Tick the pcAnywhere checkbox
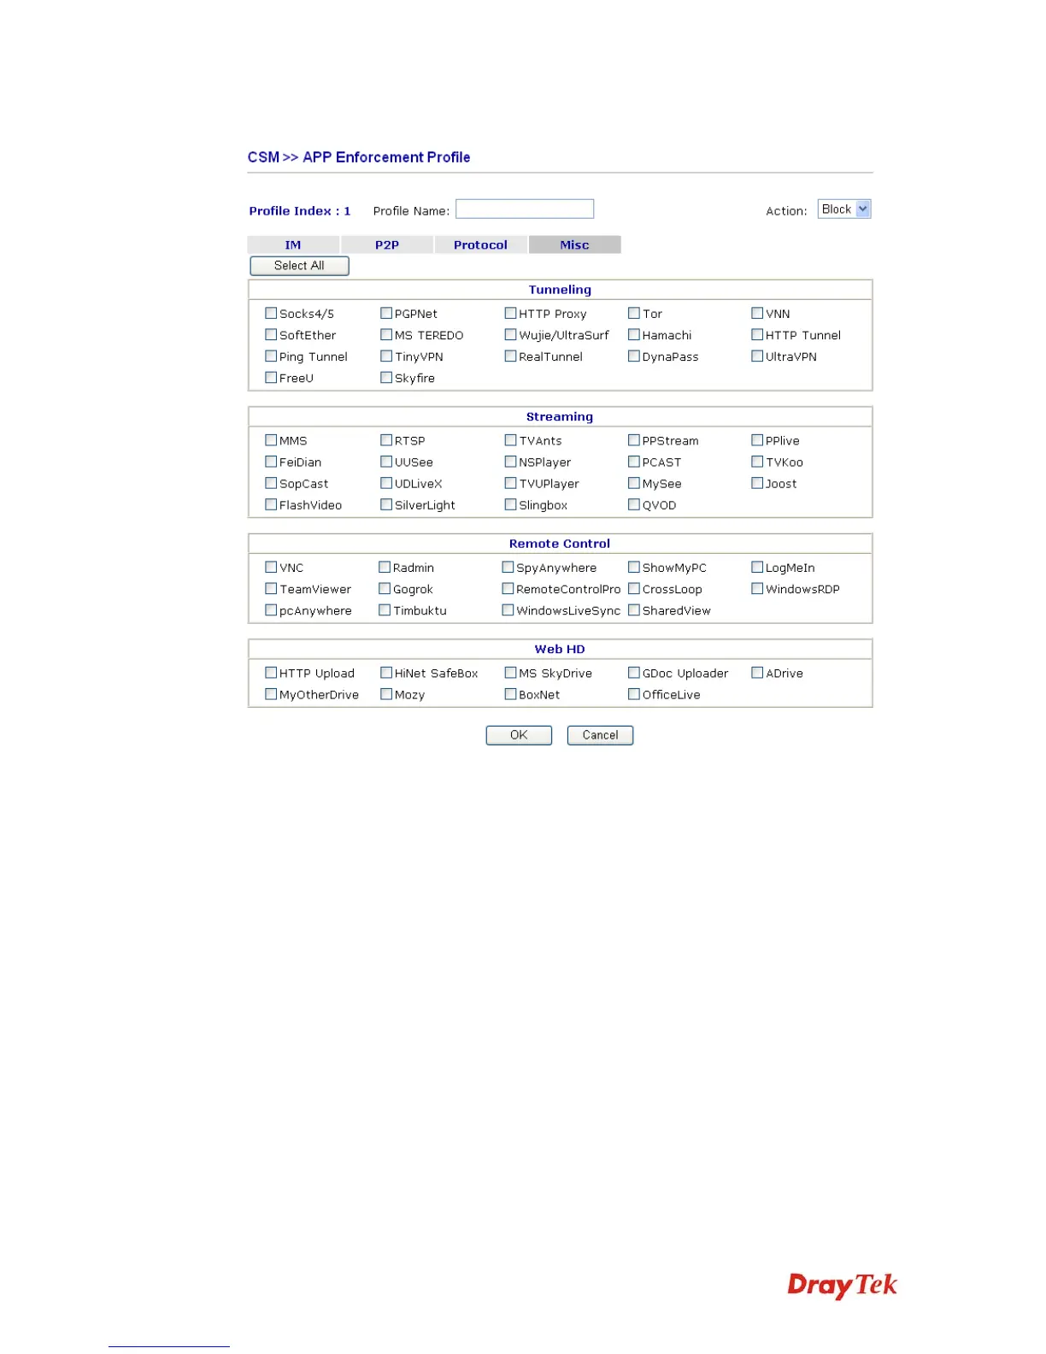 click(x=271, y=609)
